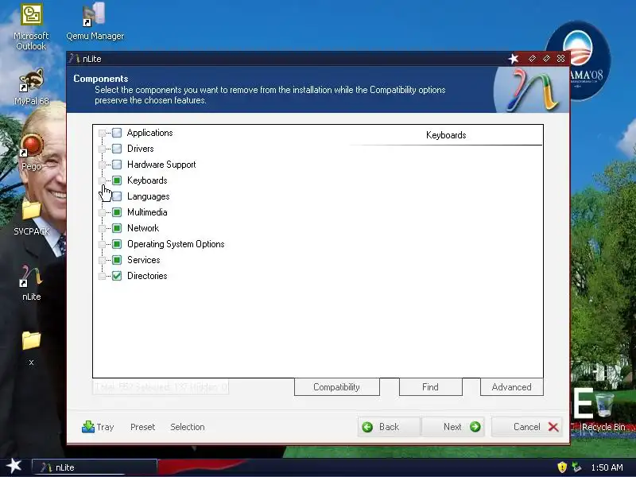Toggle the Applications checkbox
Viewport: 636px width, 477px height.
tap(117, 133)
